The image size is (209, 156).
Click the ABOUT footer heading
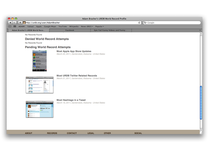coord(29,133)
